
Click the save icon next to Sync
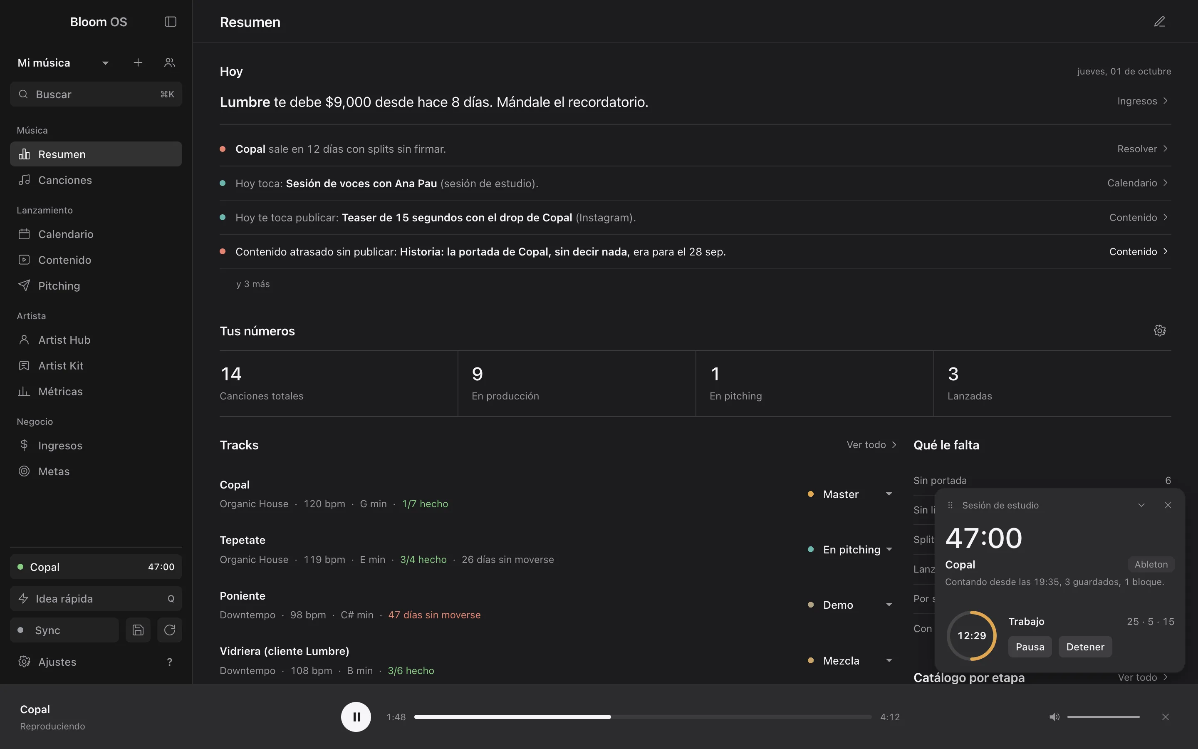point(138,630)
